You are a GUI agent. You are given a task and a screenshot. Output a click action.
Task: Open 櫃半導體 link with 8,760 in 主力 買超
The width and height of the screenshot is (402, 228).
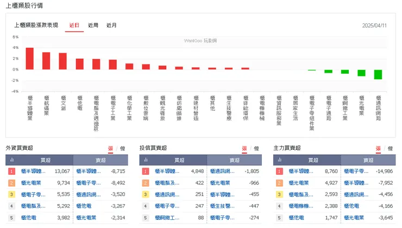pyautogui.click(x=301, y=171)
